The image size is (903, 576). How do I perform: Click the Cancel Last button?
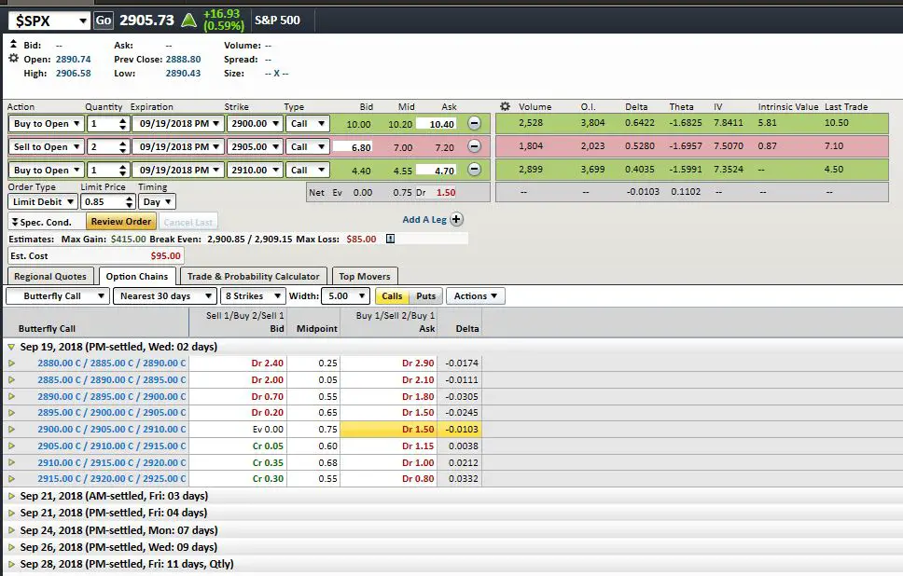click(188, 222)
